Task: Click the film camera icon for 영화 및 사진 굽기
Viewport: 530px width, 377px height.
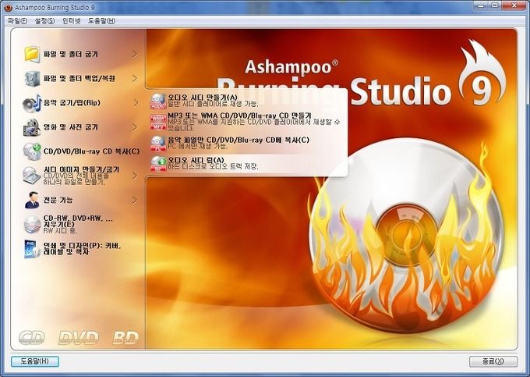Action: tap(32, 127)
